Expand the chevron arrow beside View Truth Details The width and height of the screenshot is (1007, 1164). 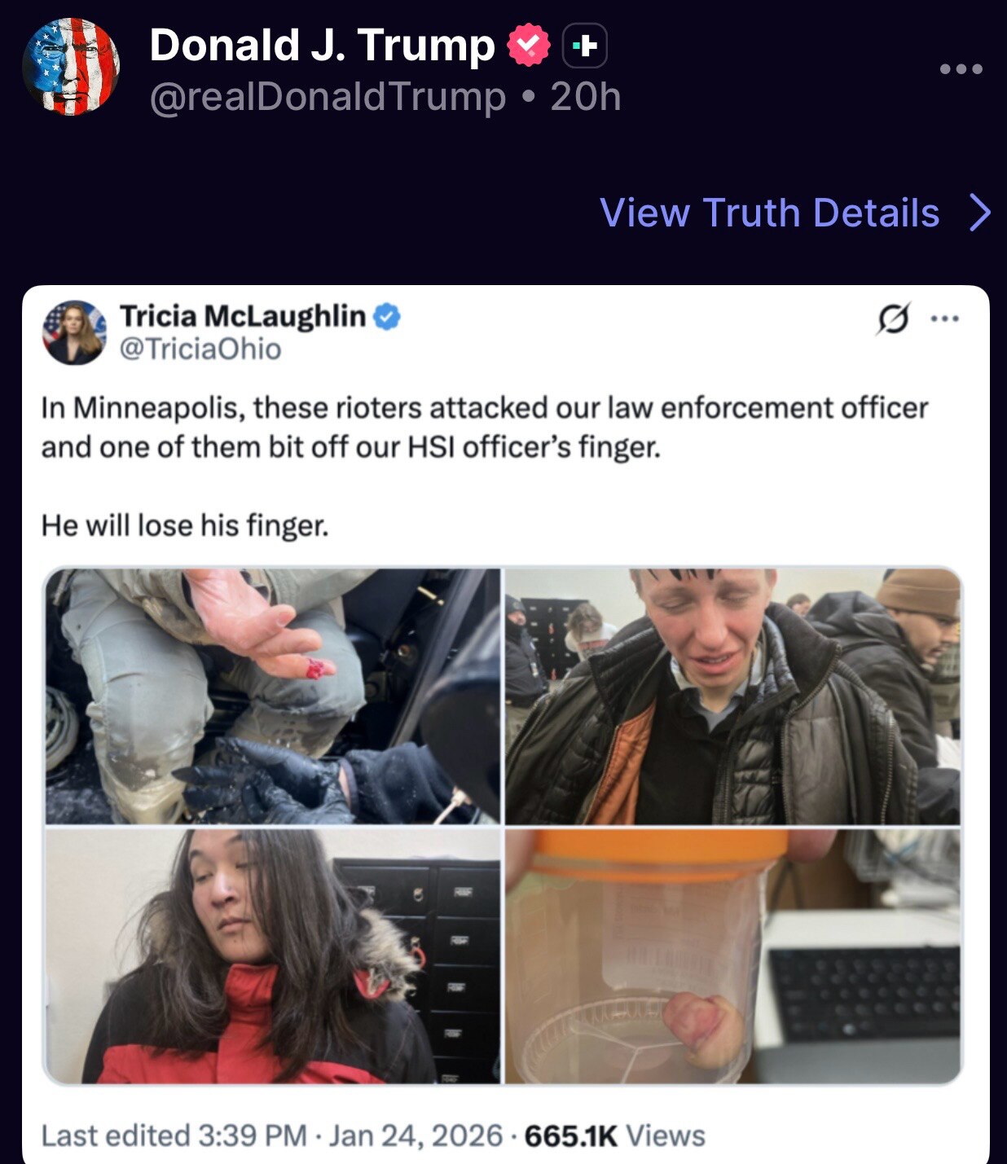click(x=980, y=213)
